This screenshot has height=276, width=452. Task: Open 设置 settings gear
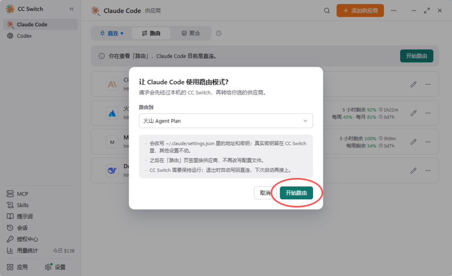tap(55, 267)
